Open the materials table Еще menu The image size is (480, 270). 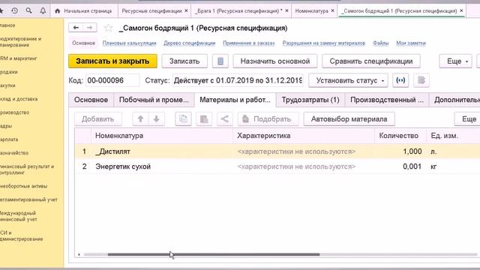tap(467, 119)
